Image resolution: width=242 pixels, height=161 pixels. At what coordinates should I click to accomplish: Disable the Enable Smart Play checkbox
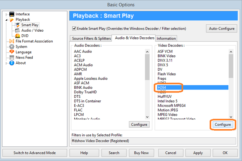[74, 29]
